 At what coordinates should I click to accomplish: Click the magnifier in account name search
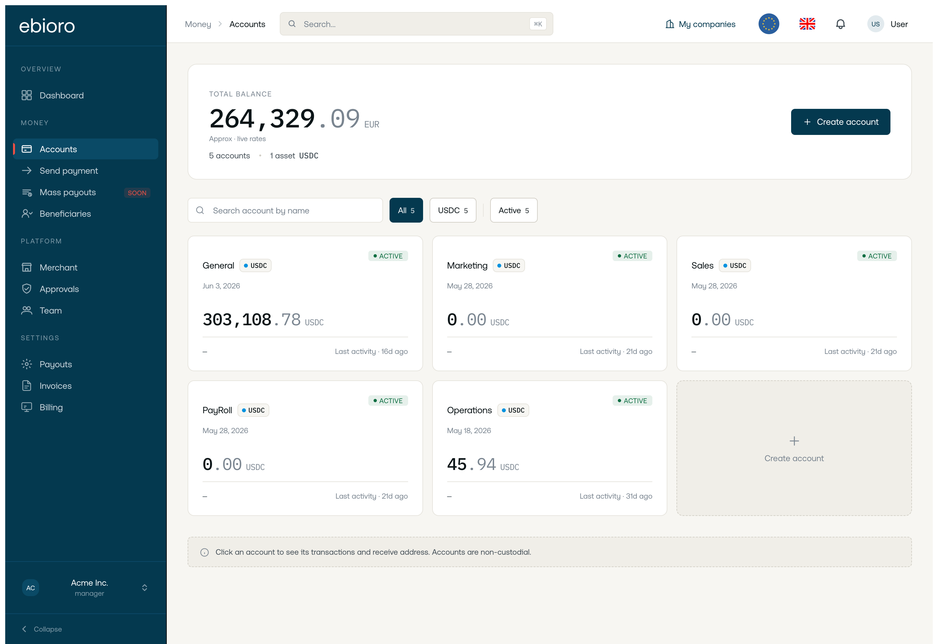point(200,210)
